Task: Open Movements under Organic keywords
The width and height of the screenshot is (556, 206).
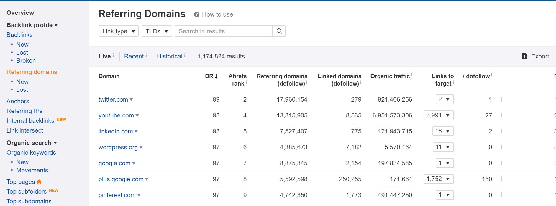Action: pyautogui.click(x=32, y=170)
